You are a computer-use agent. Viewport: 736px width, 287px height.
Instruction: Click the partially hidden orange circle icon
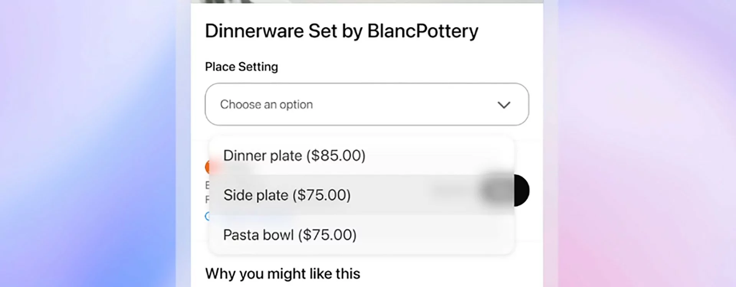click(207, 167)
